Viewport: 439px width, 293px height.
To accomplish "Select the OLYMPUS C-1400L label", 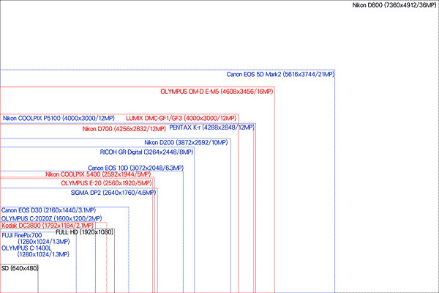I will [35, 251].
